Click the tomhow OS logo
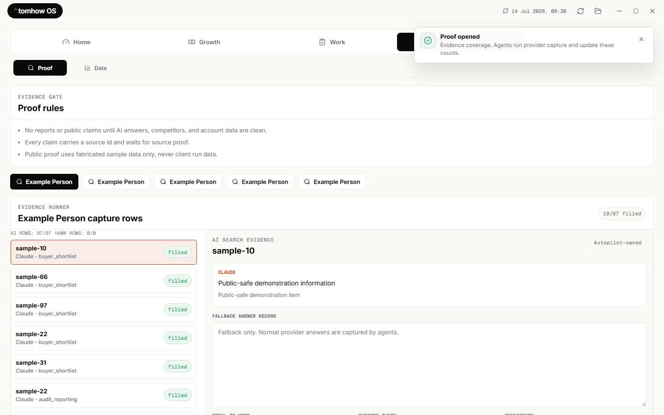This screenshot has height=415, width=664. click(x=35, y=11)
